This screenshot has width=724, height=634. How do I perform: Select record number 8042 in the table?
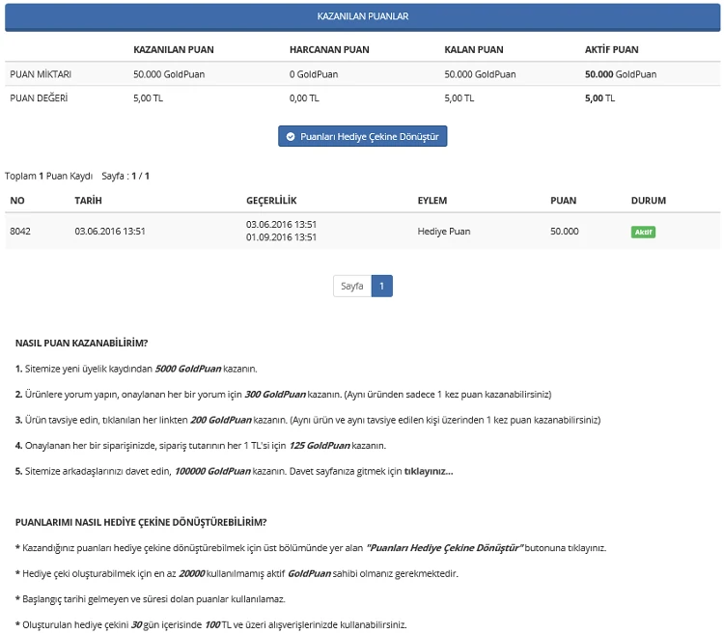[20, 232]
